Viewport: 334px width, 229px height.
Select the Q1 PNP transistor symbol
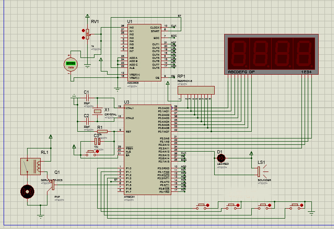pyautogui.click(x=52, y=185)
